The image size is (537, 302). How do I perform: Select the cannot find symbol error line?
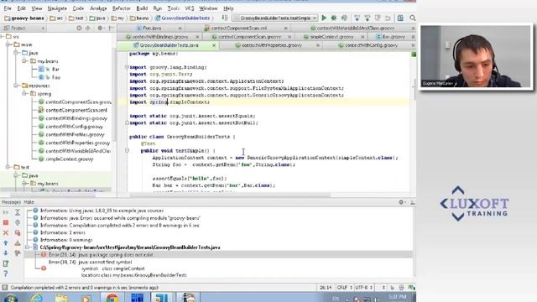point(91,262)
